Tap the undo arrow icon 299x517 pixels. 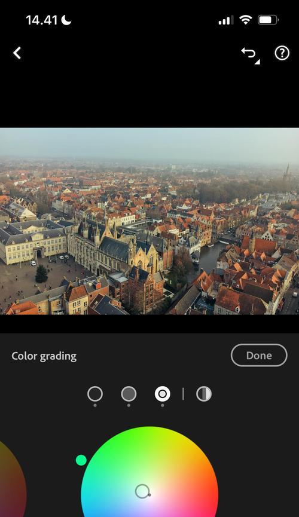[250, 54]
